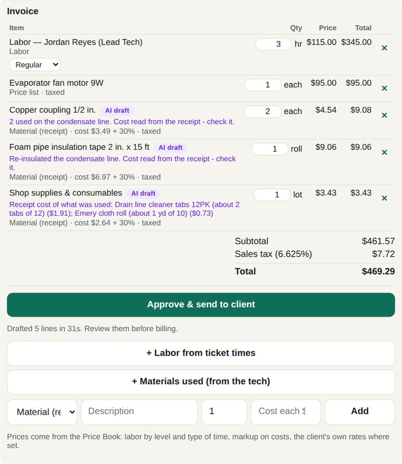Viewport: 402px width, 464px height.
Task: Click the AI draft badge on Foam pipe insulation
Action: point(171,148)
